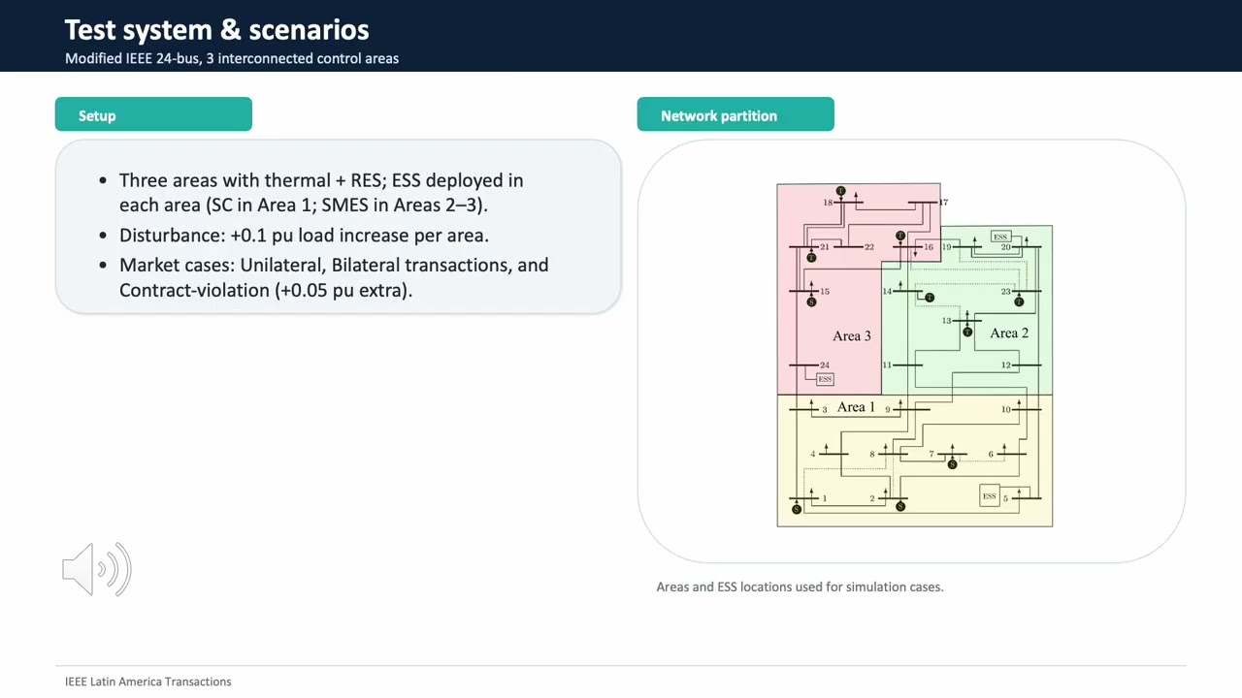This screenshot has height=698, width=1242.
Task: Click the generator symbol above bus 18
Action: coord(841,191)
